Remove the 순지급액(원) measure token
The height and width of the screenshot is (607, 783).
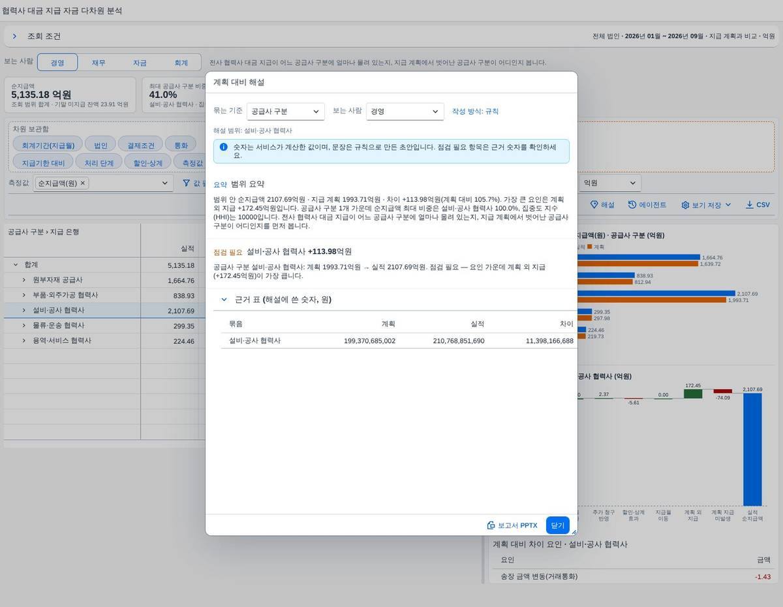(x=83, y=183)
